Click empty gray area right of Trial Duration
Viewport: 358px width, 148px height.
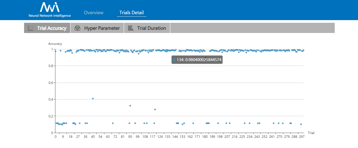252,28
